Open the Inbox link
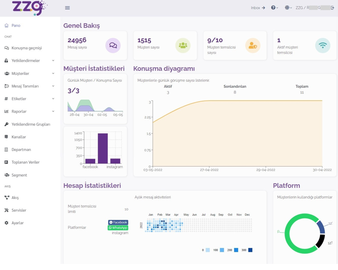338x270 pixels. (258, 8)
